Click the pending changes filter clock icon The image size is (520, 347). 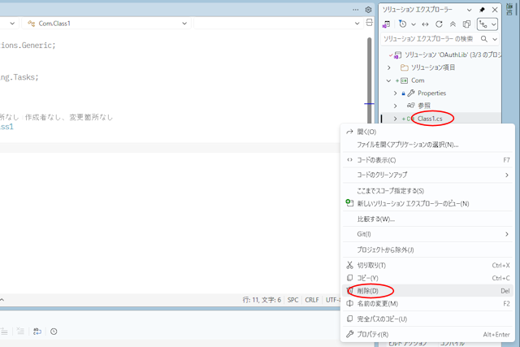pyautogui.click(x=404, y=24)
